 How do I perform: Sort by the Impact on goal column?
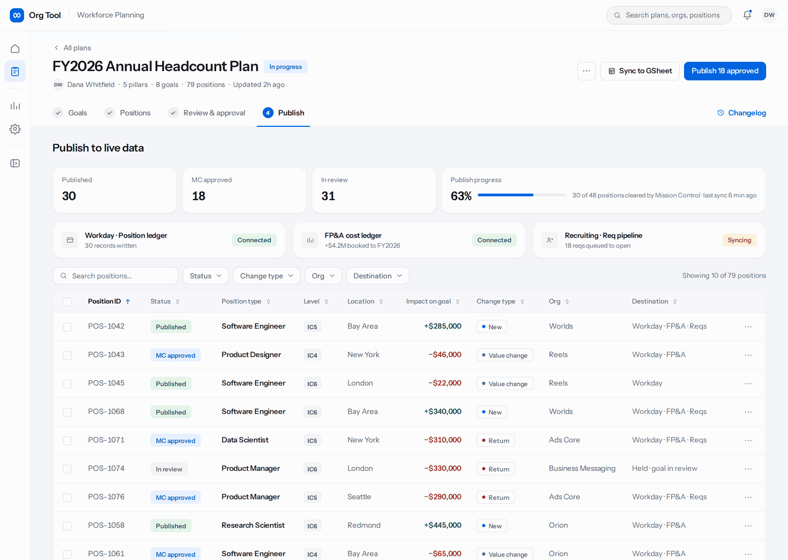pyautogui.click(x=433, y=301)
